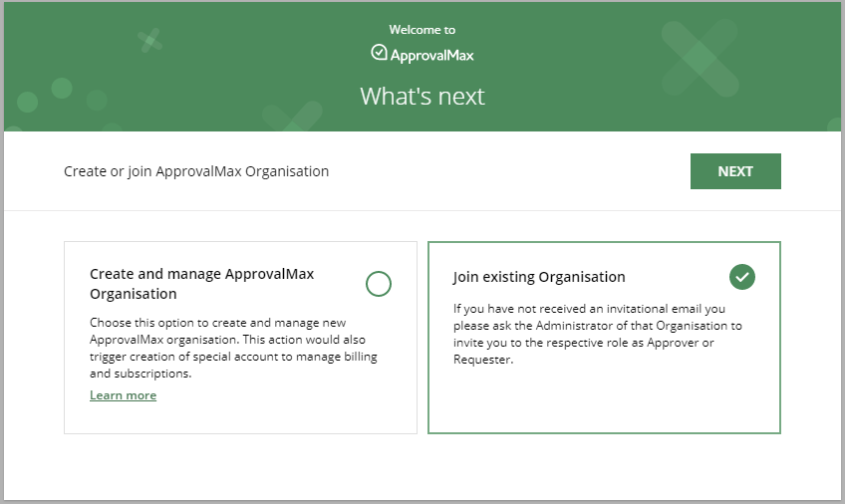Click the ApprovalMax logo icon in header
Image resolution: width=845 pixels, height=504 pixels.
[x=379, y=52]
